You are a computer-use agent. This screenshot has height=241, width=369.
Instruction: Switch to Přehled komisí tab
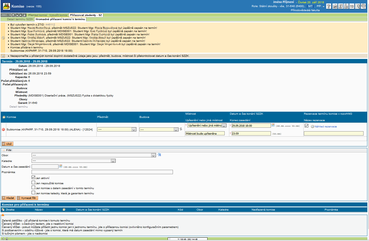click(x=38, y=15)
